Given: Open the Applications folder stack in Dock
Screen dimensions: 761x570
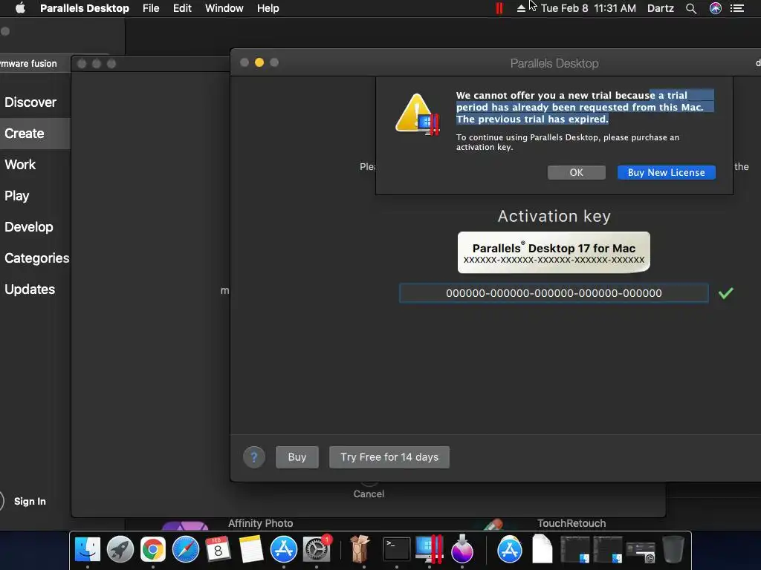Looking at the screenshot, I should pyautogui.click(x=509, y=550).
